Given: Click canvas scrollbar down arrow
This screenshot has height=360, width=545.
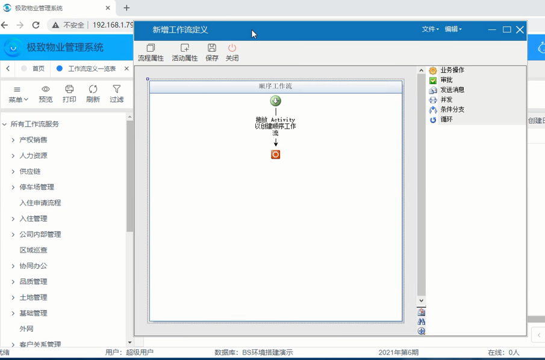Looking at the screenshot, I should (422, 301).
